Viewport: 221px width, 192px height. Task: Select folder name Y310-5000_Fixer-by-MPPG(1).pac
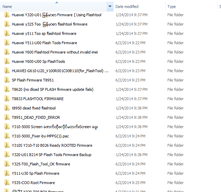point(40,136)
